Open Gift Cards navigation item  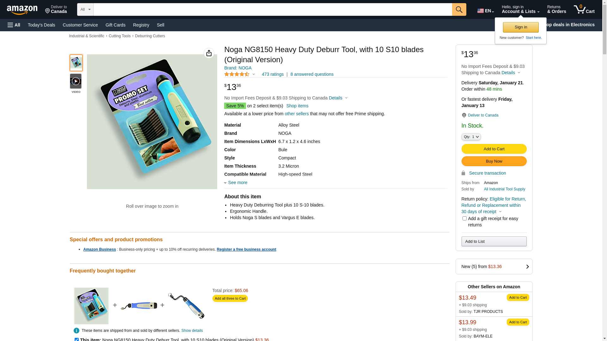point(115,25)
